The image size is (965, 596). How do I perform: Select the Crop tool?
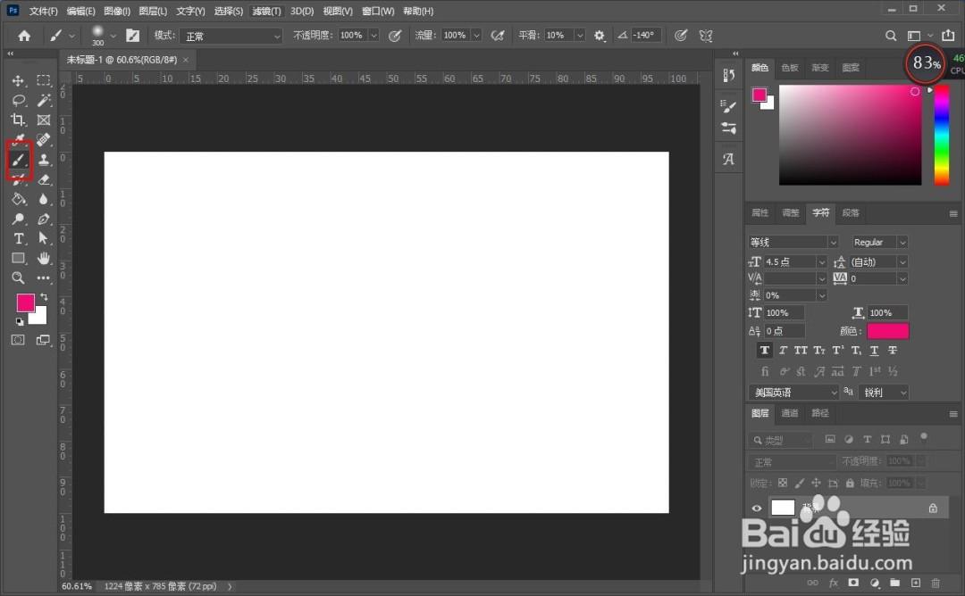(x=19, y=120)
